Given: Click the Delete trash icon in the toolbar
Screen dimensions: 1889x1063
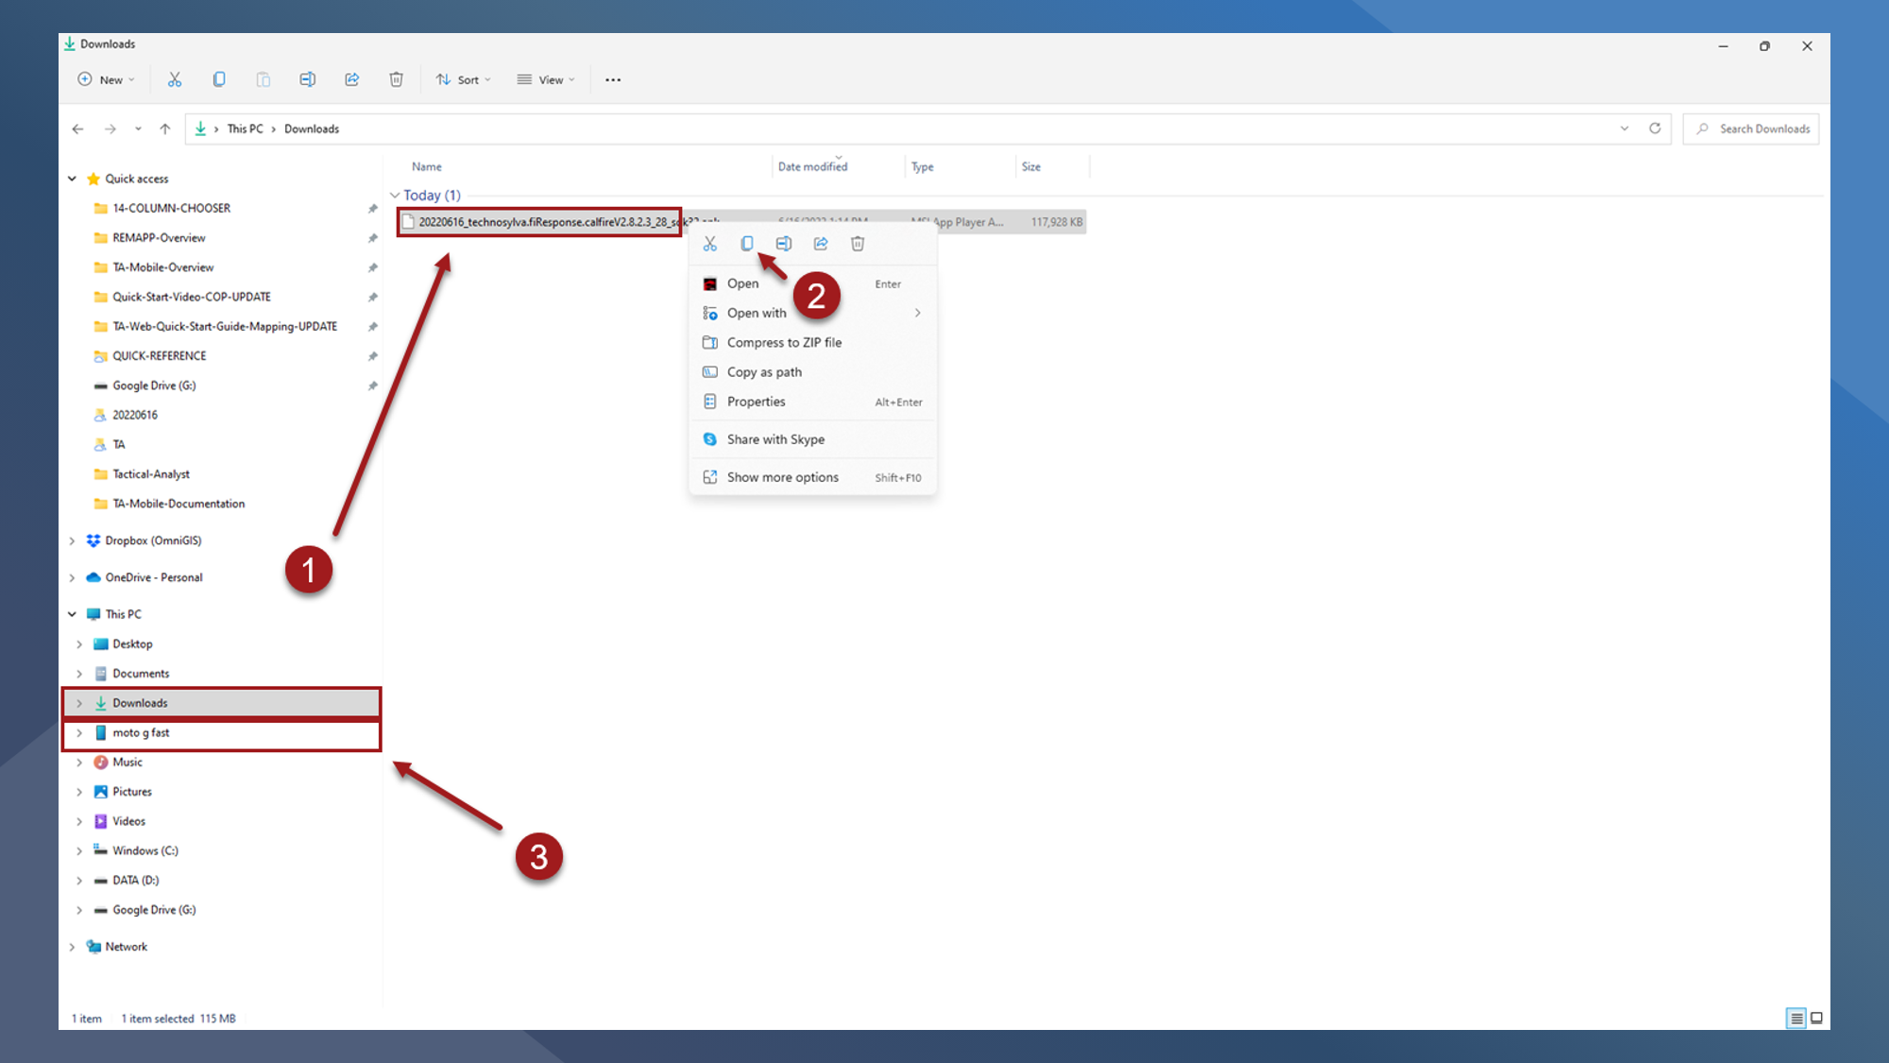Looking at the screenshot, I should point(397,79).
